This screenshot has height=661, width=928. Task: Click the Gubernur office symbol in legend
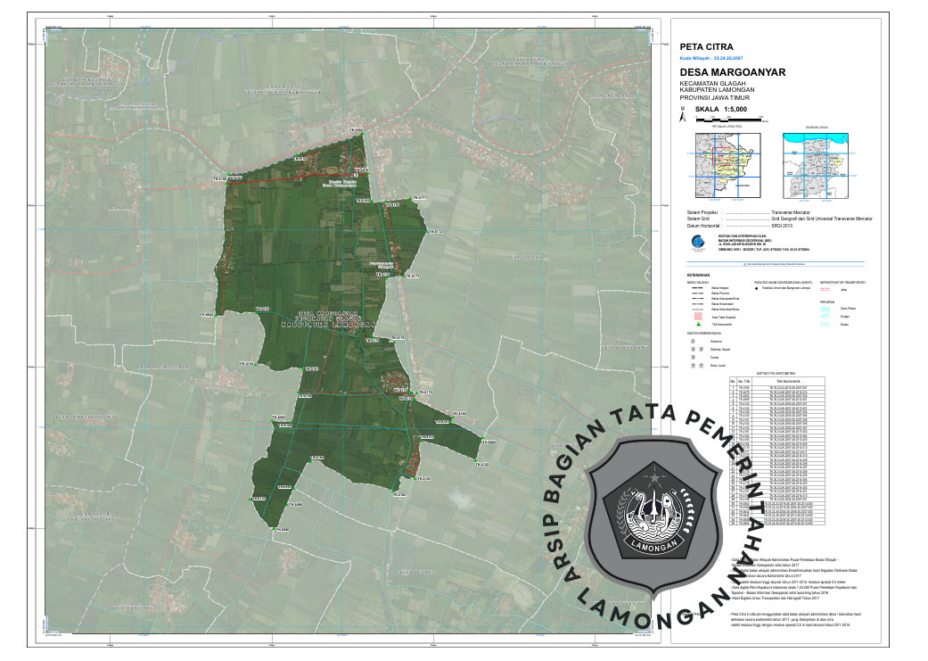pyautogui.click(x=691, y=341)
